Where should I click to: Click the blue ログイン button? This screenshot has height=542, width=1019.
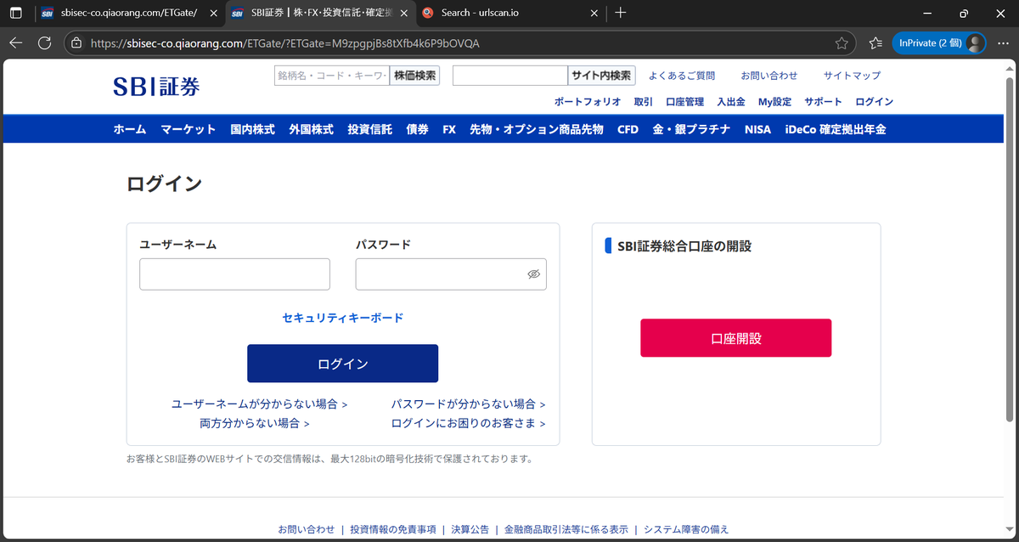click(343, 364)
